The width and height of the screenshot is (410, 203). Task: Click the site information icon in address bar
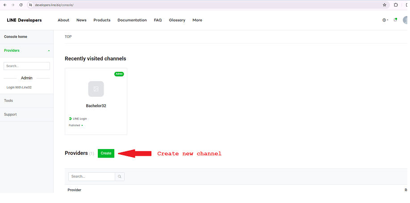pos(30,5)
